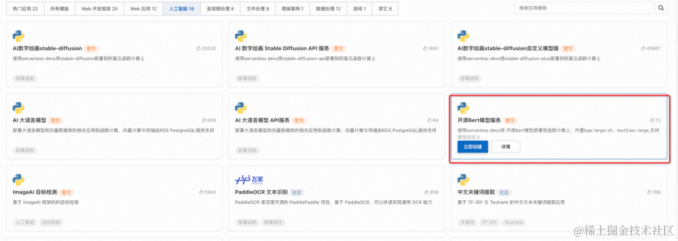The image size is (678, 241).
Task: Click the 人工智能 tag on ImageAI card
Action: [25, 222]
